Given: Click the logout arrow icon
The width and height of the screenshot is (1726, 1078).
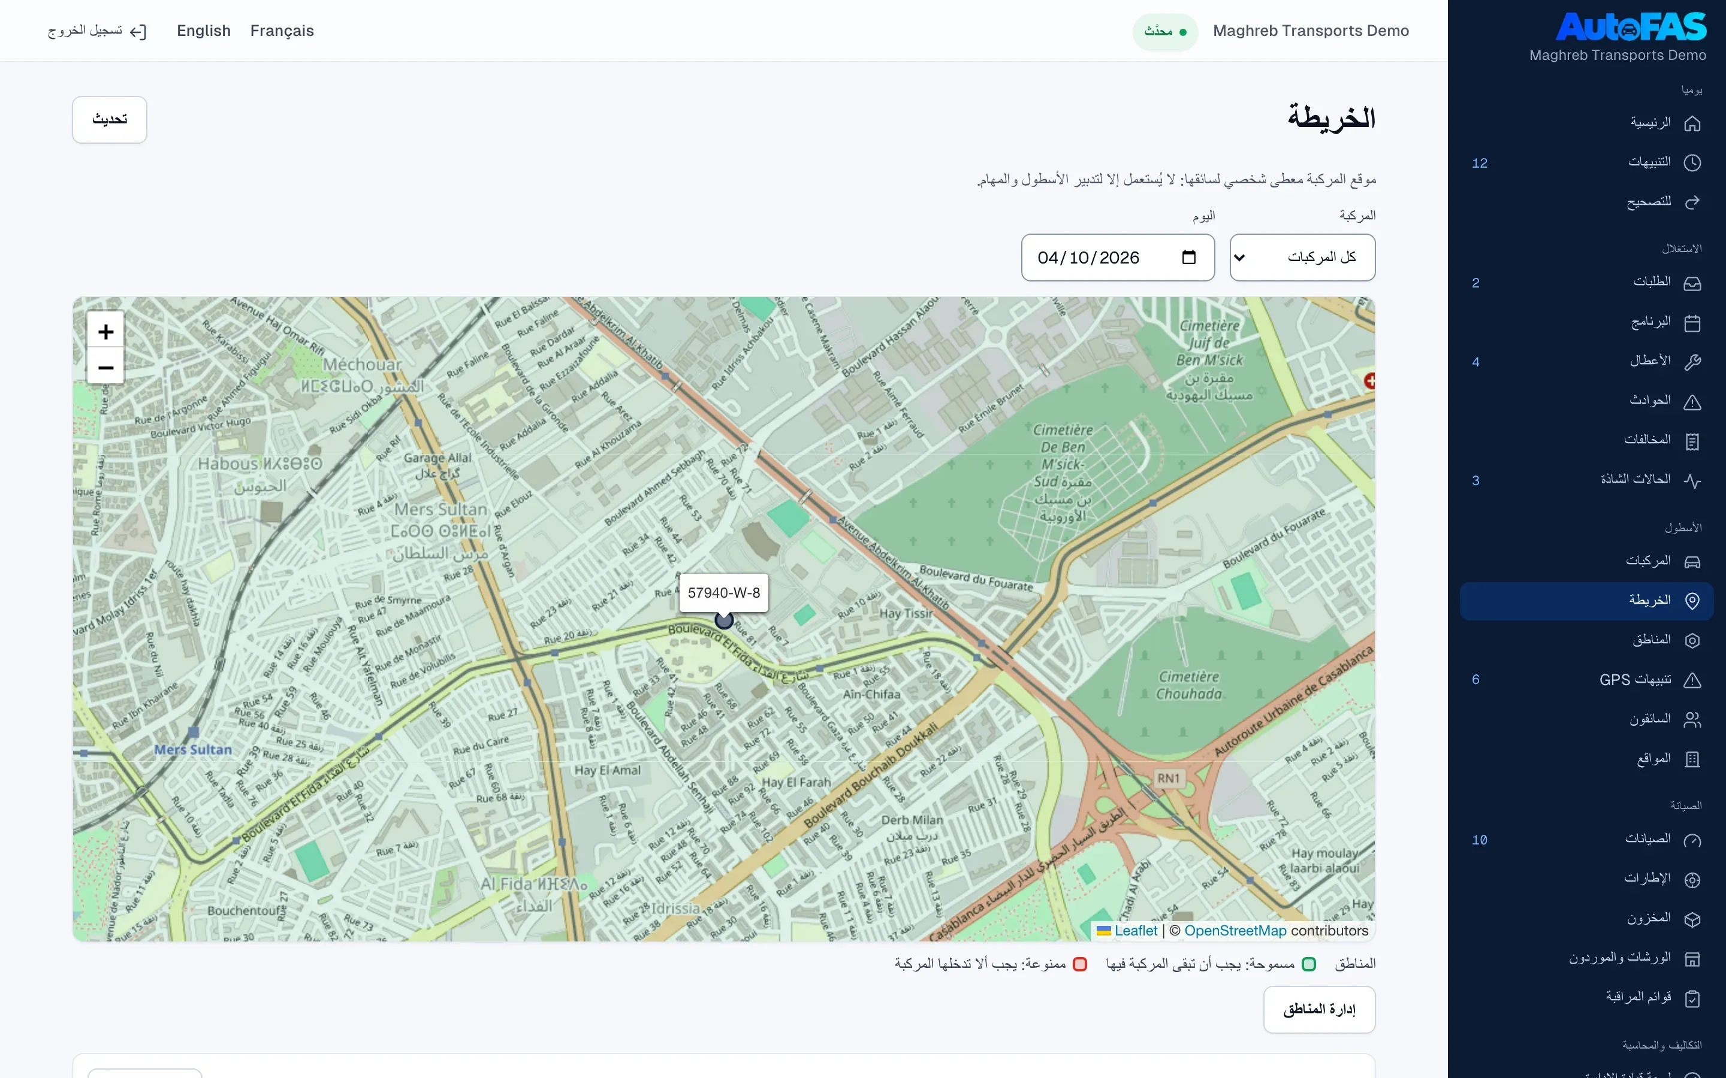Looking at the screenshot, I should [138, 31].
